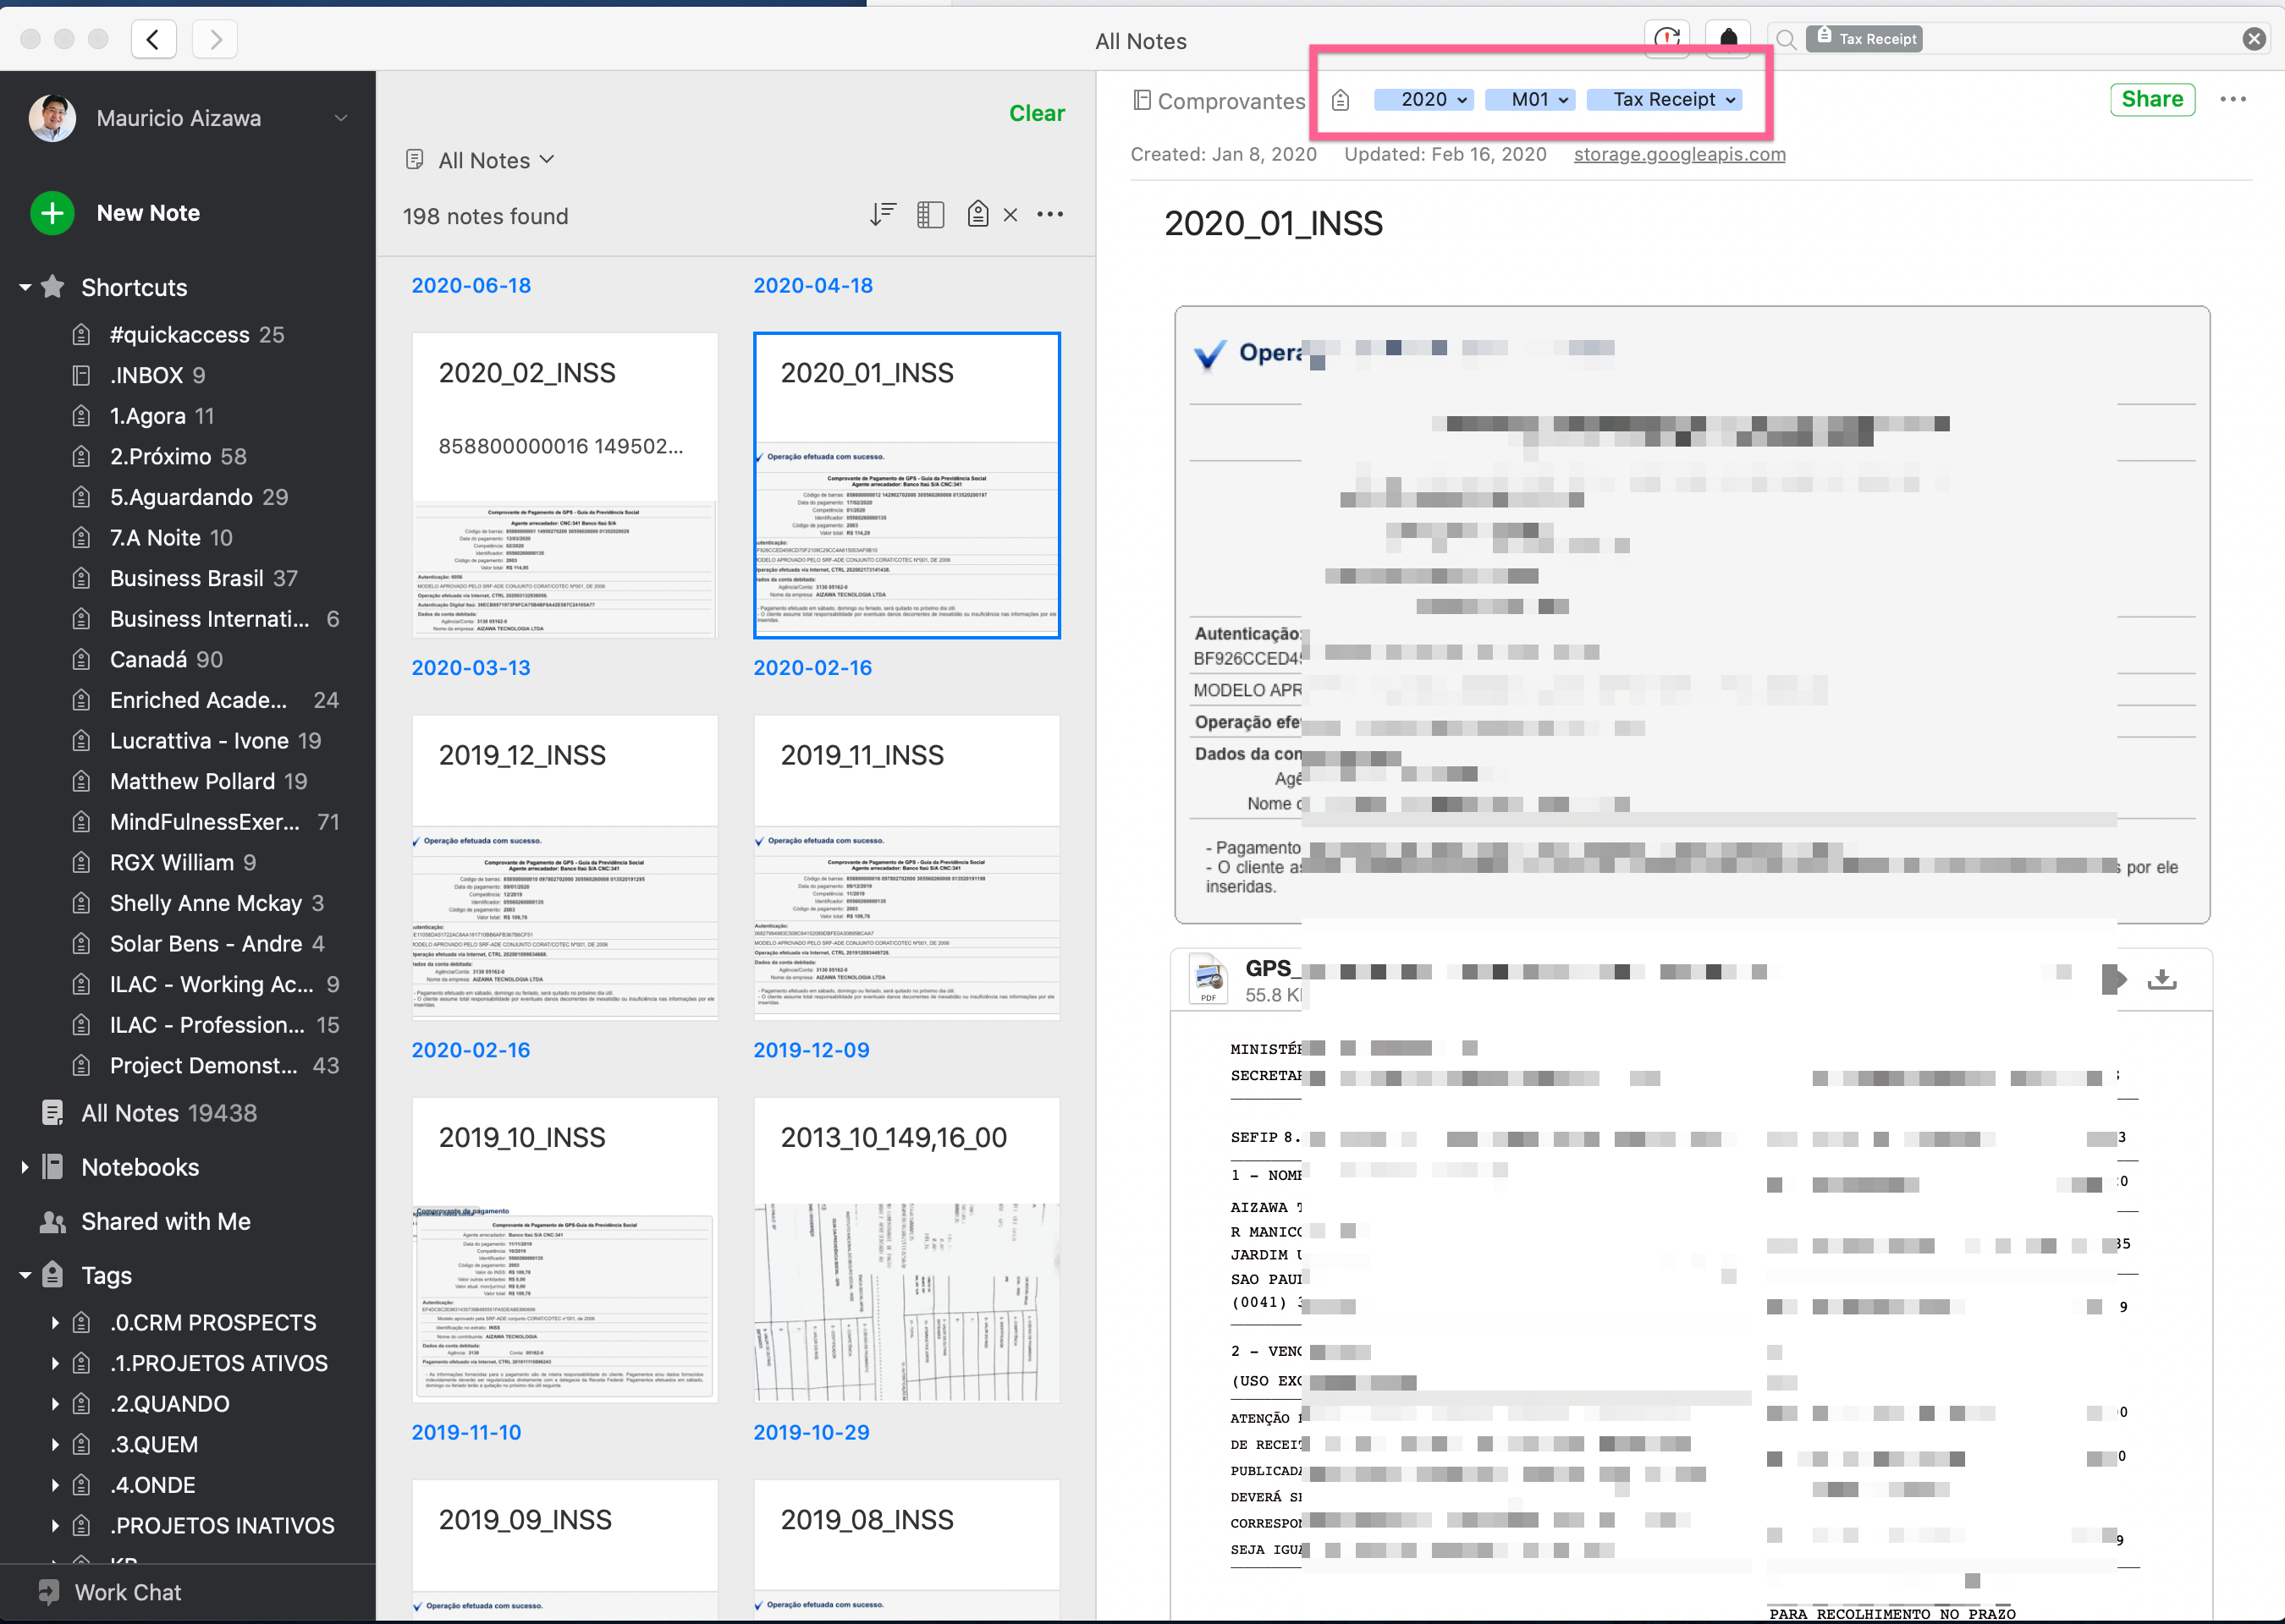Open the storage.googleapis.com source link
2285x1624 pixels.
click(x=1679, y=154)
